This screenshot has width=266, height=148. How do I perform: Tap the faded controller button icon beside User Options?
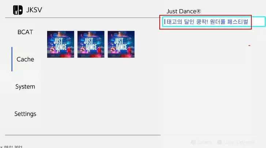(x=219, y=142)
